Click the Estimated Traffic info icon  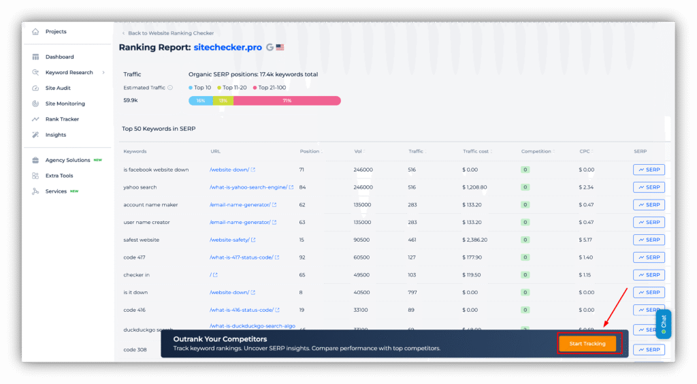tap(170, 88)
